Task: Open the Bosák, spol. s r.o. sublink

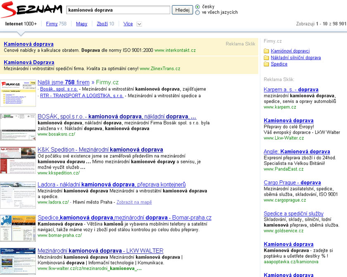Action: (59, 89)
